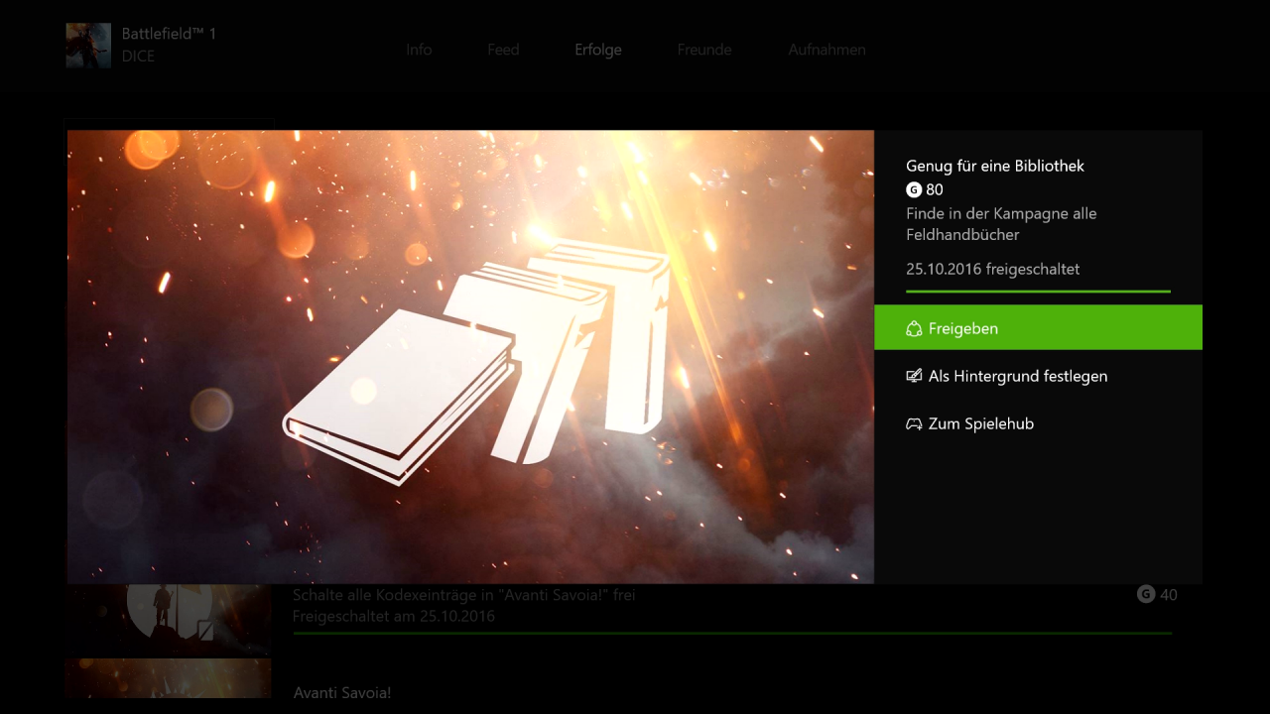
Task: Click the Gamerscore G icon beside 40
Action: [x=1146, y=594]
